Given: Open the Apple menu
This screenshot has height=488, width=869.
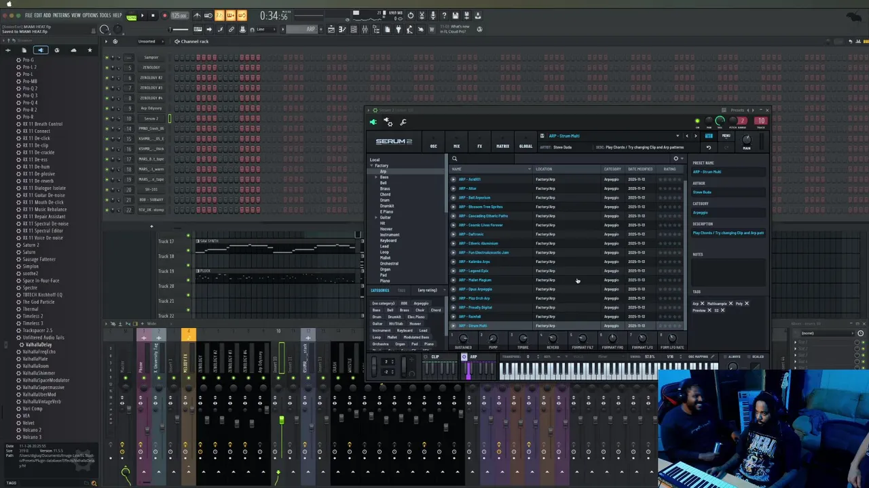Looking at the screenshot, I should pyautogui.click(x=9, y=4).
